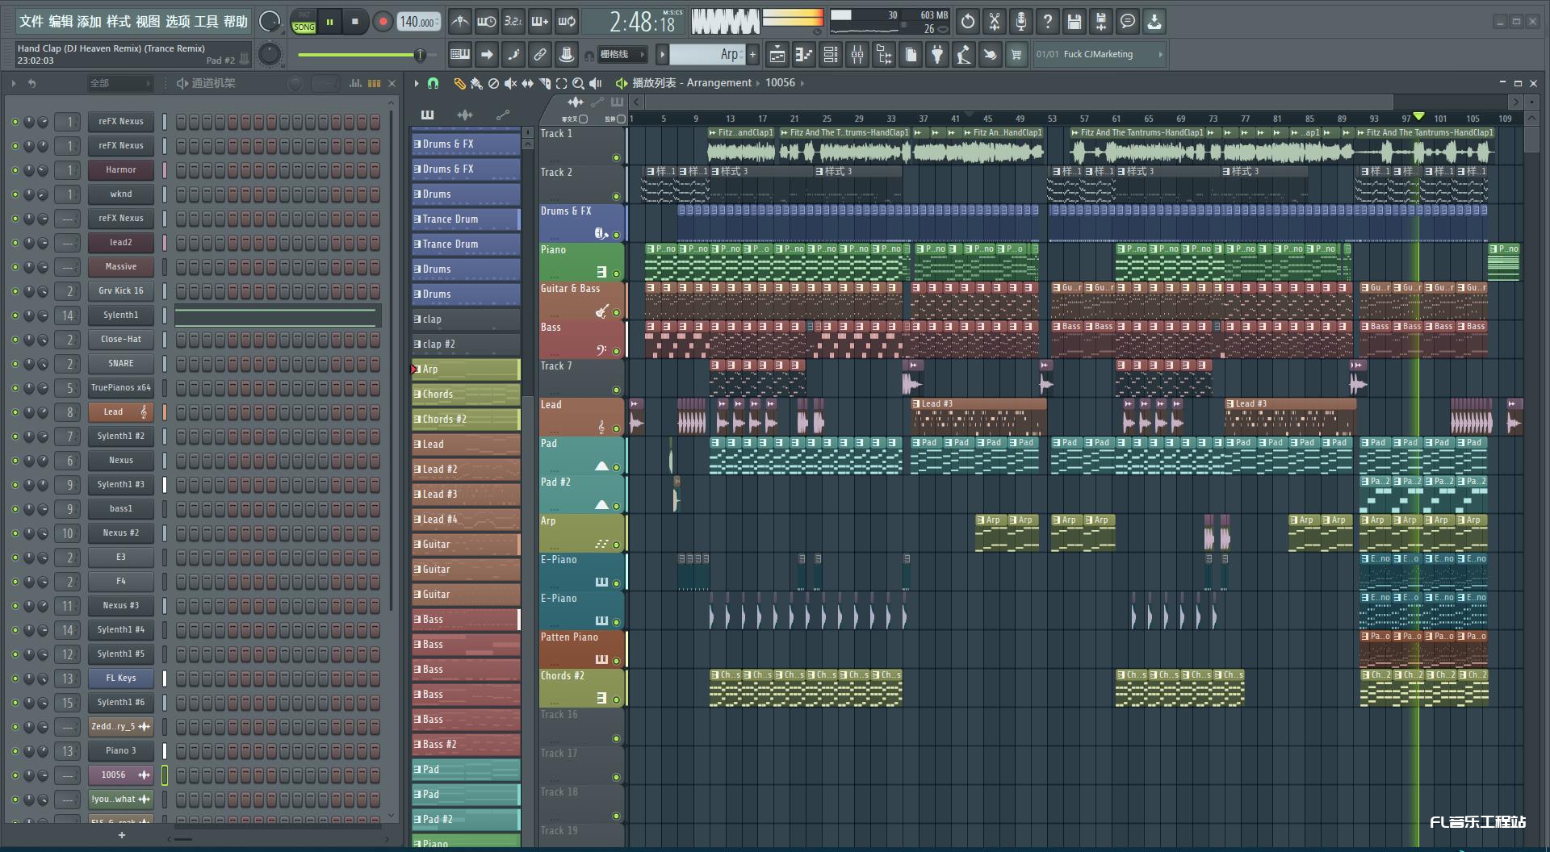Toggle the channel select indicator for FL Keys
The width and height of the screenshot is (1550, 852).
(x=165, y=679)
